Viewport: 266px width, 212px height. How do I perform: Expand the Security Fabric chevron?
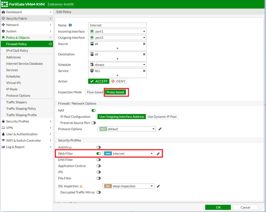(50, 18)
